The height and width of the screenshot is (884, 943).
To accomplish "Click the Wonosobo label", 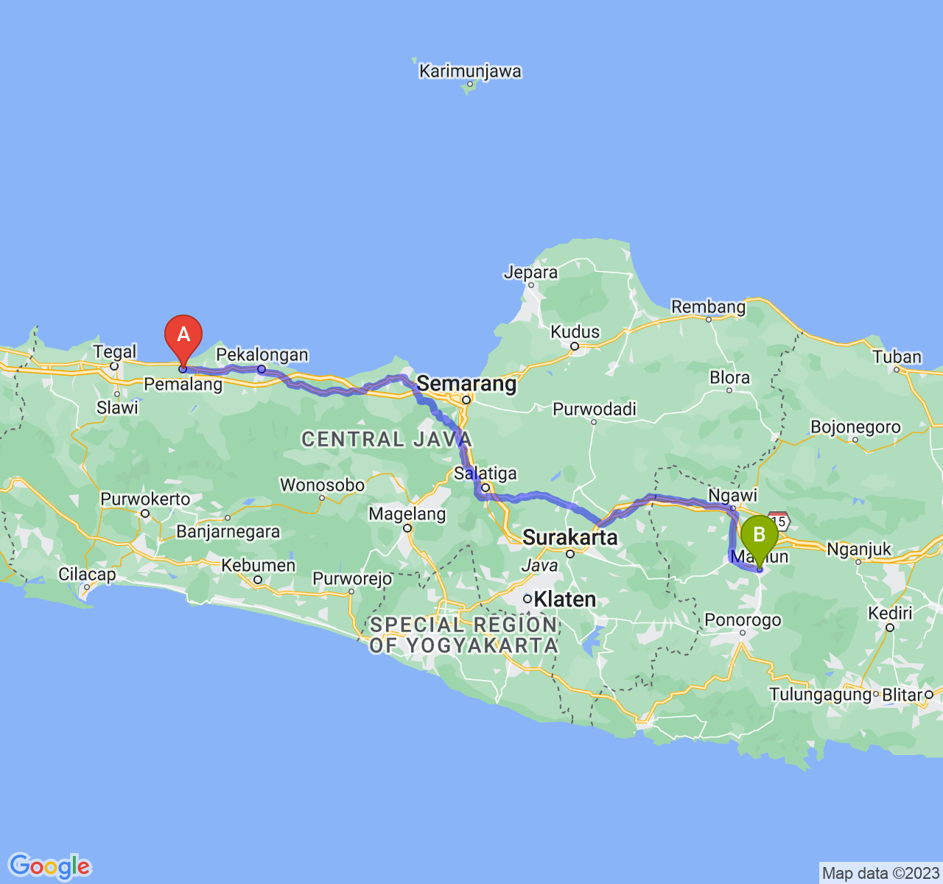I will (x=322, y=485).
